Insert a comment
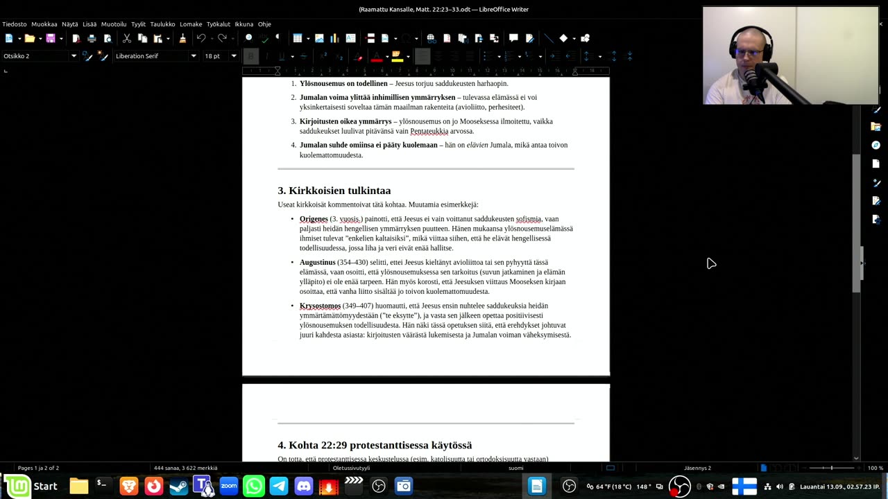Screen dimensions: 888x499 (x=513, y=38)
